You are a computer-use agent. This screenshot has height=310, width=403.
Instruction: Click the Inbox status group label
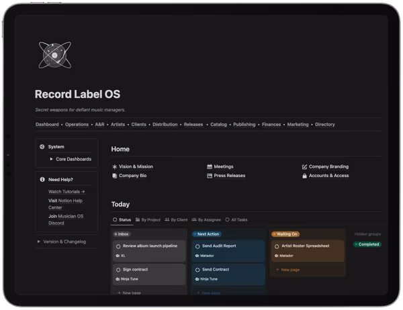click(x=122, y=234)
